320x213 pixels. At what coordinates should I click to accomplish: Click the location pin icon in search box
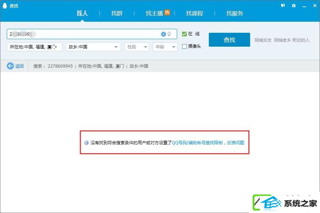(x=169, y=34)
